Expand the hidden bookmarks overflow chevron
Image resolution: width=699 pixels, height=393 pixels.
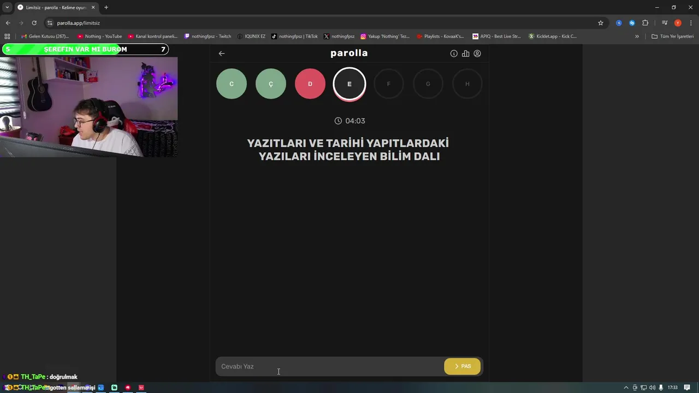637,37
